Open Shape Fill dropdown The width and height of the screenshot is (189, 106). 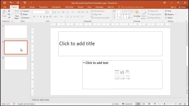[x=153, y=11]
